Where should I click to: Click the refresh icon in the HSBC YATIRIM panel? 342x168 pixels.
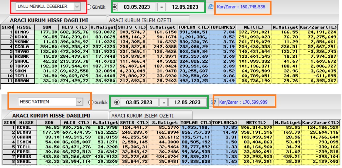click(213, 102)
